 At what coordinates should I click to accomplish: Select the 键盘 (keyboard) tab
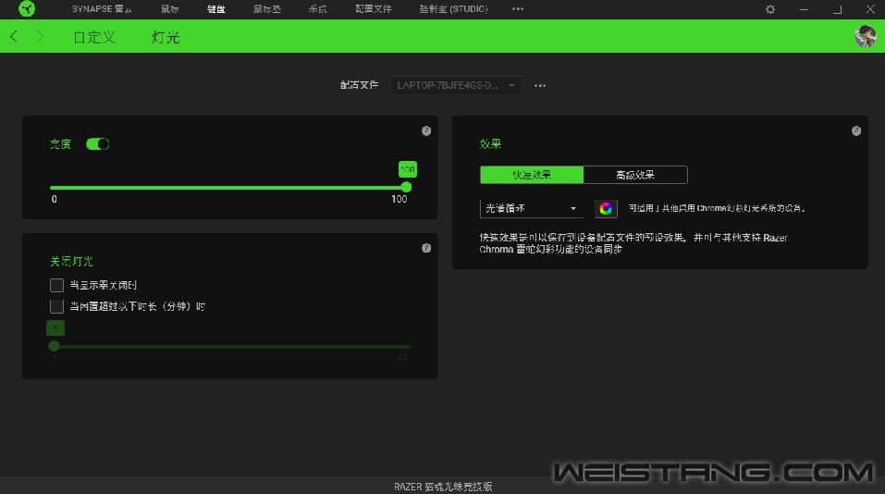point(216,9)
